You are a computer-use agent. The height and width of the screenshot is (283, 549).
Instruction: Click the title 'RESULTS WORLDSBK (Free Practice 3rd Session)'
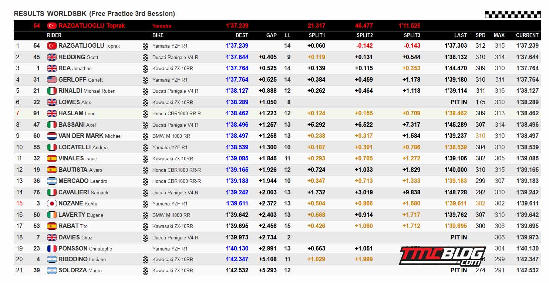click(x=94, y=14)
